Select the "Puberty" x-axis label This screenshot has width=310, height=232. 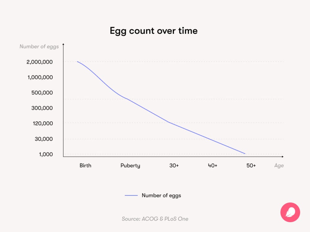pyautogui.click(x=130, y=166)
